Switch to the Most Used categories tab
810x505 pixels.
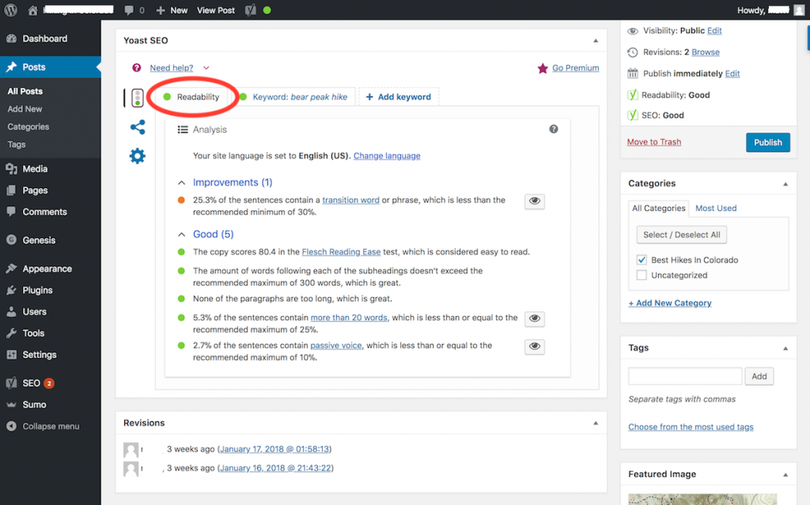click(716, 208)
